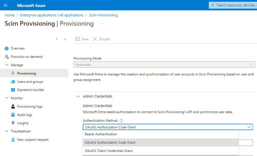Open New support request
The width and height of the screenshot is (257, 156).
click(x=33, y=140)
